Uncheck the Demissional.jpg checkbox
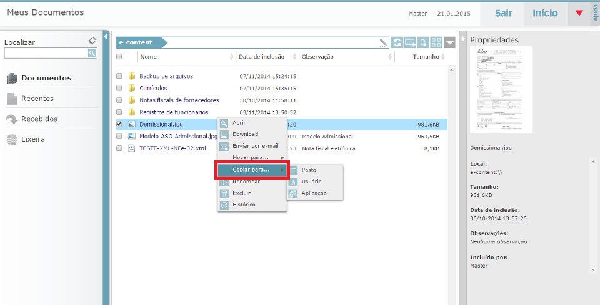Screen dimensions: 600x305 [x=119, y=124]
